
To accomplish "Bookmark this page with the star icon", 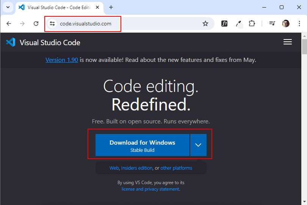I will click(x=205, y=24).
